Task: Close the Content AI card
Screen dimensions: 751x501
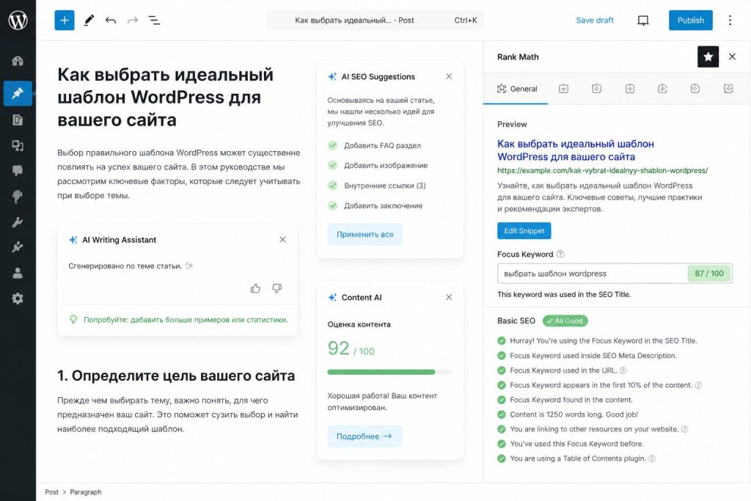Action: [449, 297]
